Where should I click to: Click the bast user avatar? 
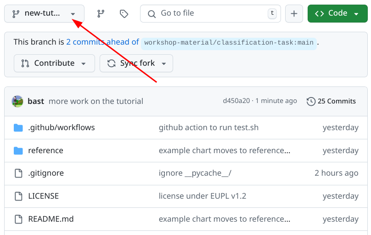coord(17,101)
